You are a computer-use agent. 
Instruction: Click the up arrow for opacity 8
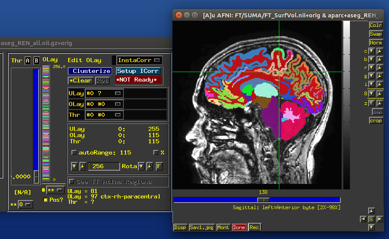379,94
